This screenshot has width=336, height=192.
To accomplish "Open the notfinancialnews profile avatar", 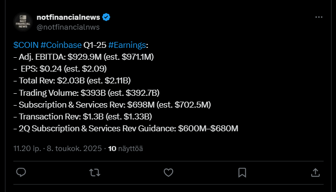I will [x=23, y=22].
